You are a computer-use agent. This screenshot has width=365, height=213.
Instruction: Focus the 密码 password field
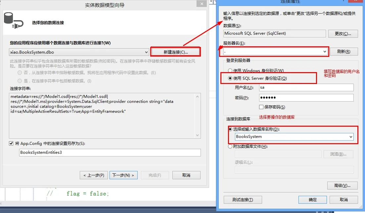[x=306, y=98]
